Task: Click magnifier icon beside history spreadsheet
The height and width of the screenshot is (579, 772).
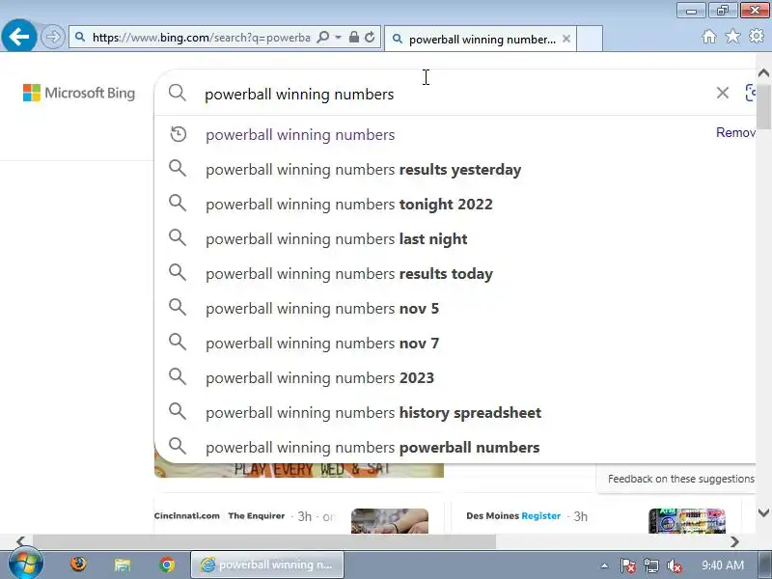Action: [178, 412]
